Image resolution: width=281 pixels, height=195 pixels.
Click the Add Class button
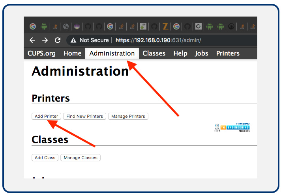(x=45, y=158)
